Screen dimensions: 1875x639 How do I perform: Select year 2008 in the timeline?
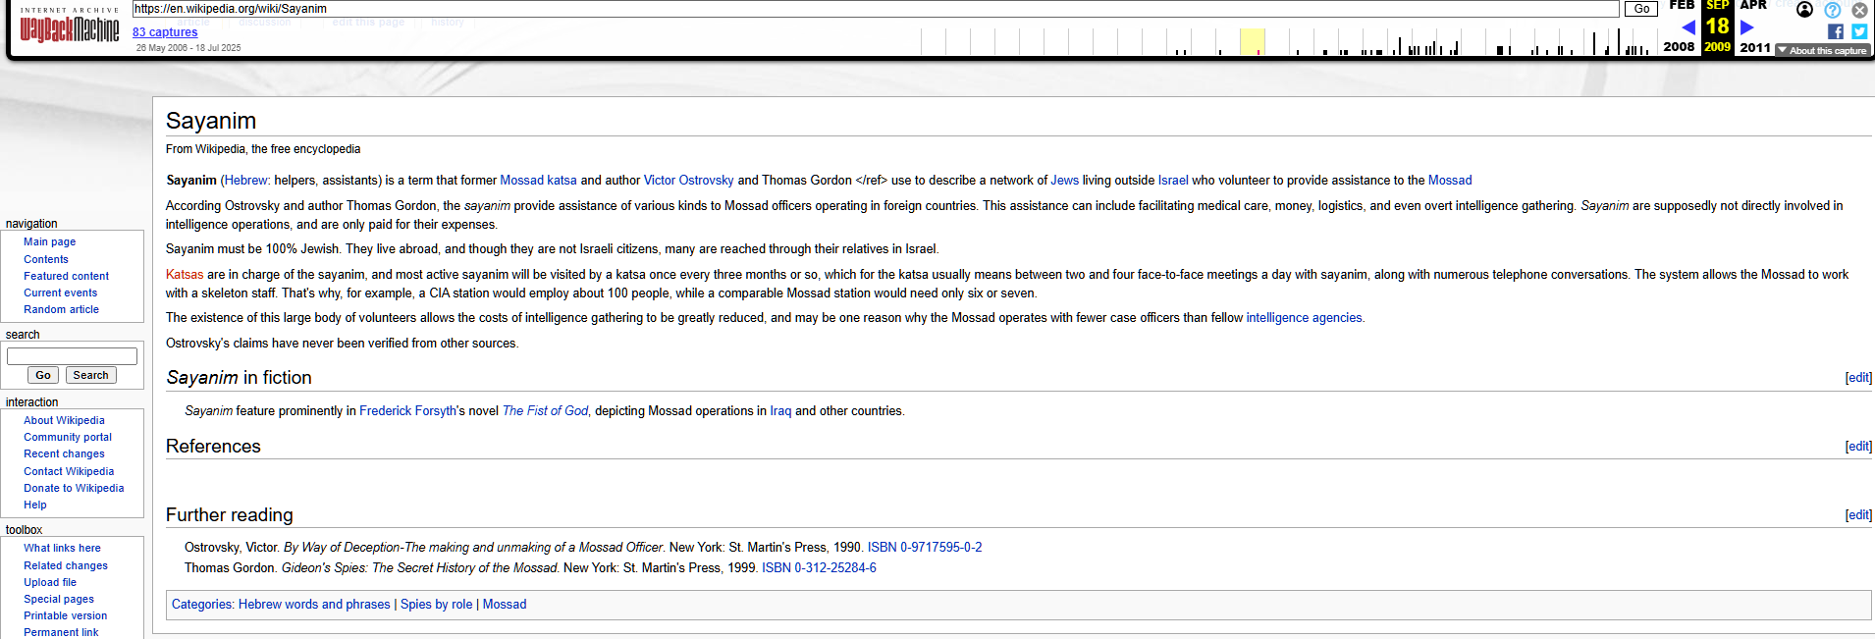pos(1679,47)
